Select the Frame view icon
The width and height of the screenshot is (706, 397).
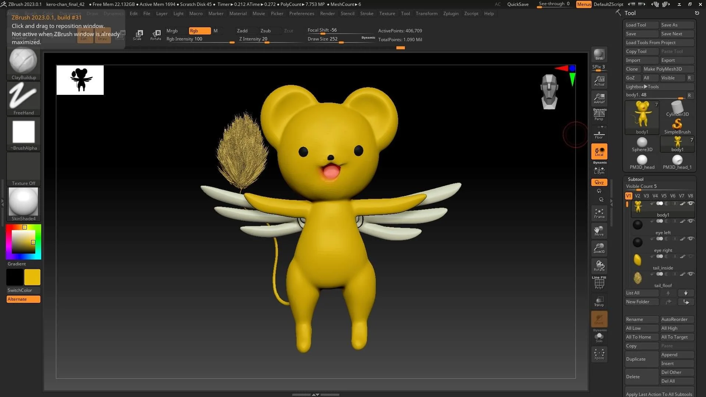click(x=599, y=213)
